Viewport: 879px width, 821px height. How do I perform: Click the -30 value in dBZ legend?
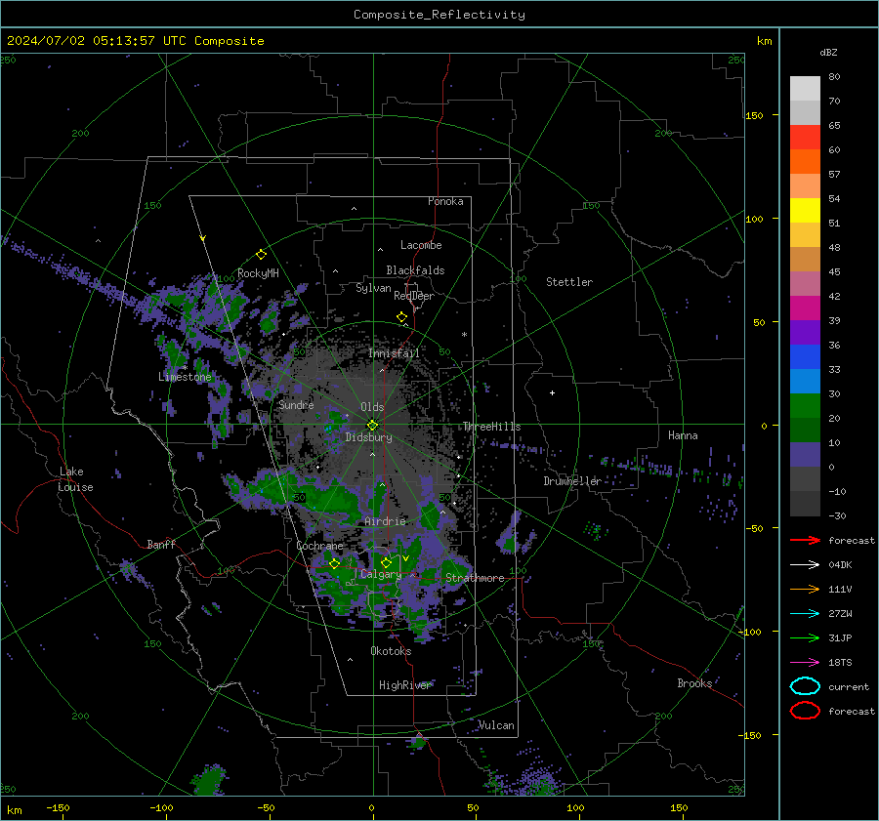[838, 515]
